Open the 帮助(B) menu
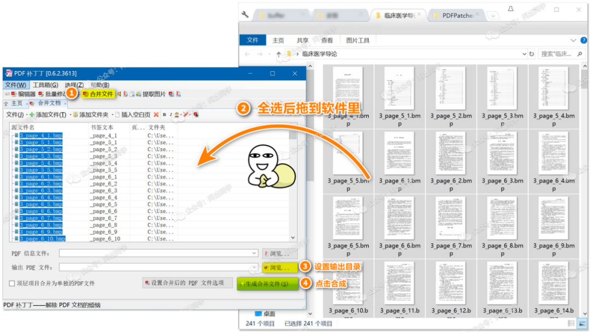The height and width of the screenshot is (332, 590). coord(100,85)
